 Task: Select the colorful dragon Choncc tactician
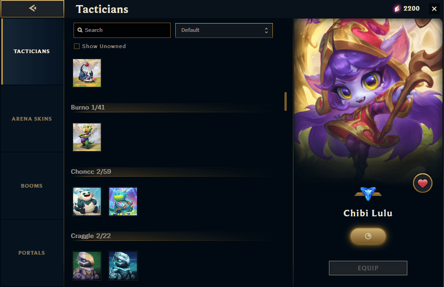[123, 202]
